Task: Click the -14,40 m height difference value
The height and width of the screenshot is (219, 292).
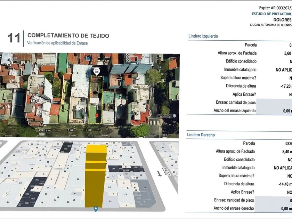Action: pos(285,184)
